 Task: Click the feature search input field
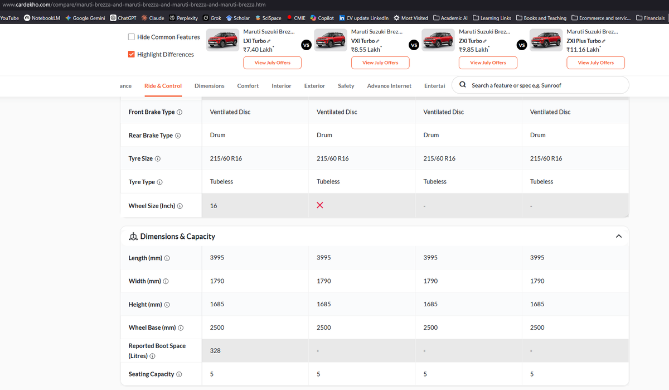point(540,85)
